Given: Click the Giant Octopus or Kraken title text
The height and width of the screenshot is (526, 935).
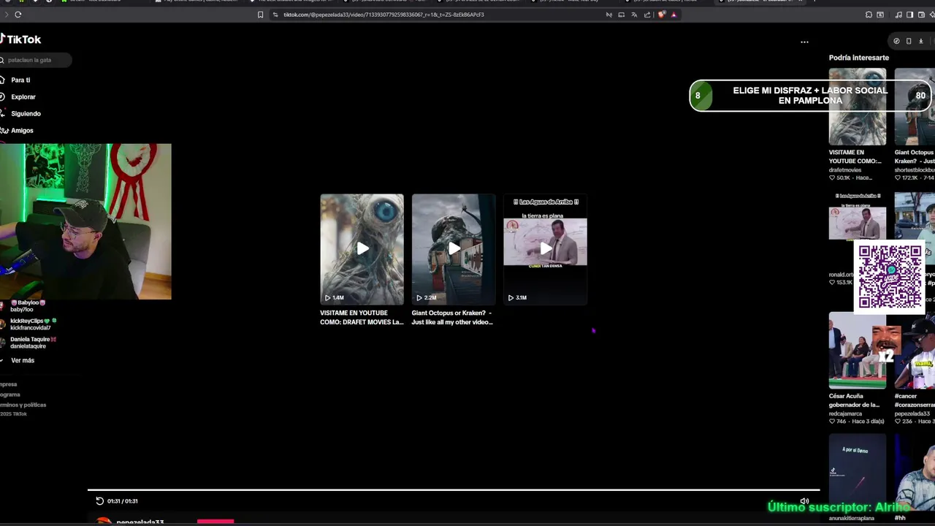Looking at the screenshot, I should tap(452, 317).
